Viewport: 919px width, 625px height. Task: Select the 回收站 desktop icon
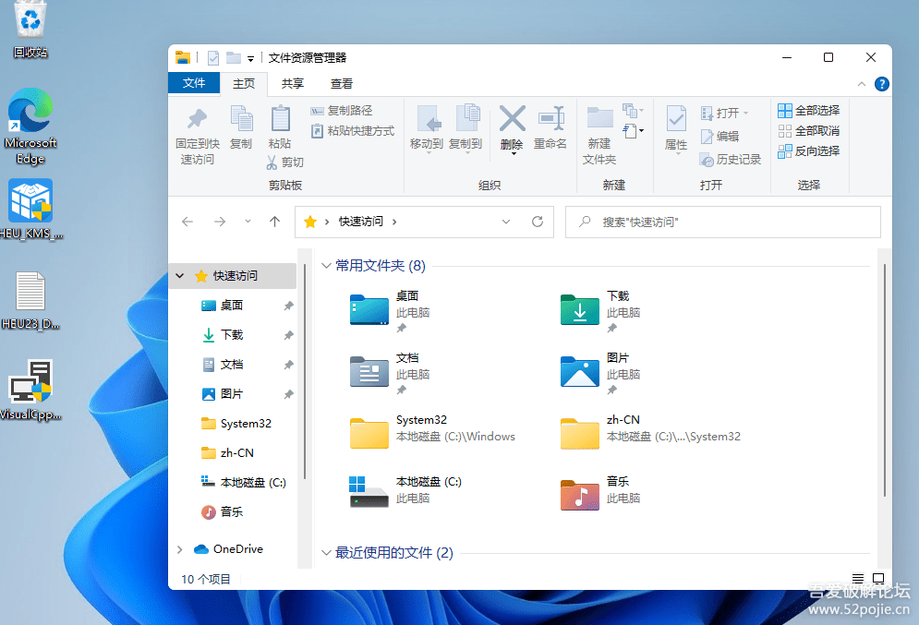(x=30, y=30)
